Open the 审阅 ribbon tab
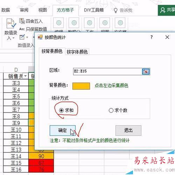Image resolution: width=175 pixels, height=175 pixels. [24, 10]
